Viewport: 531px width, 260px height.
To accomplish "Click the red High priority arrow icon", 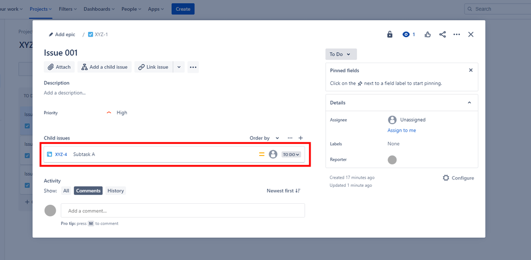I will click(109, 112).
